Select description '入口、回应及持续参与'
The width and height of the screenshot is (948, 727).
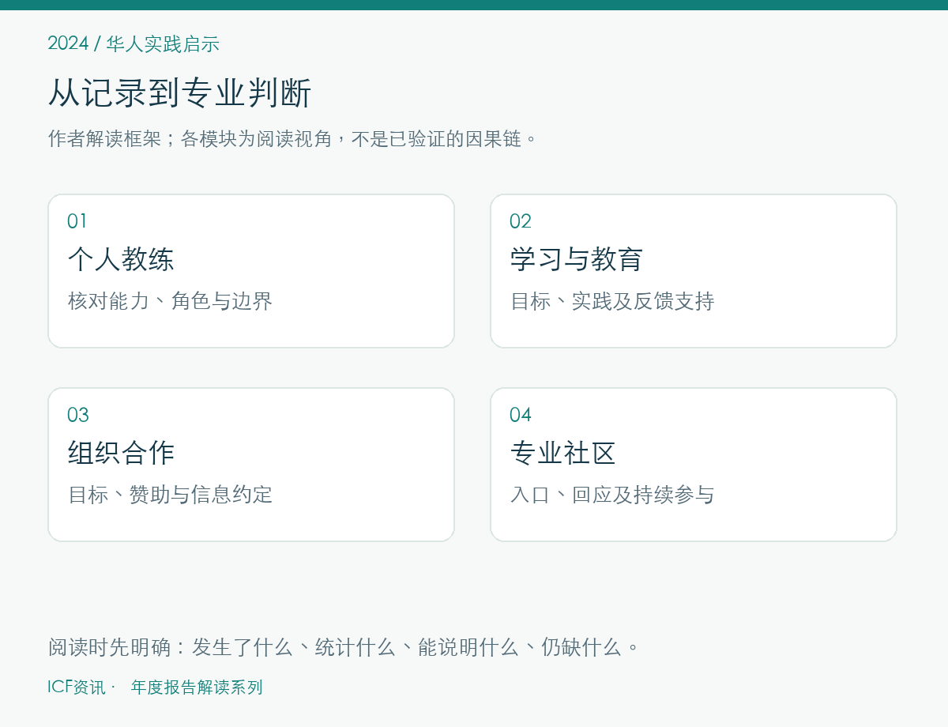pyautogui.click(x=612, y=495)
